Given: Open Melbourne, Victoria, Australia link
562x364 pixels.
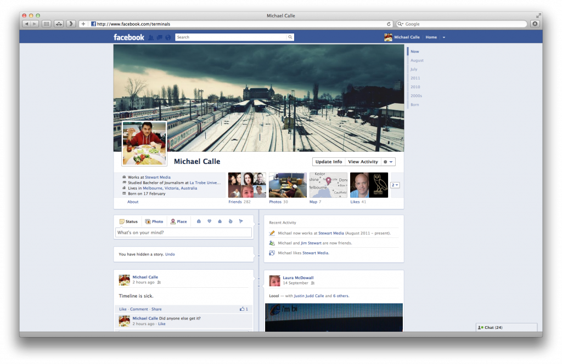Looking at the screenshot, I should (170, 188).
